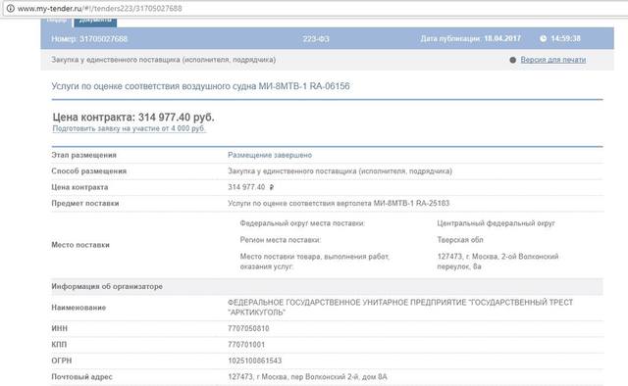Click the Цена контракта table row label
Viewport: 628px width, 386px height.
pos(79,187)
